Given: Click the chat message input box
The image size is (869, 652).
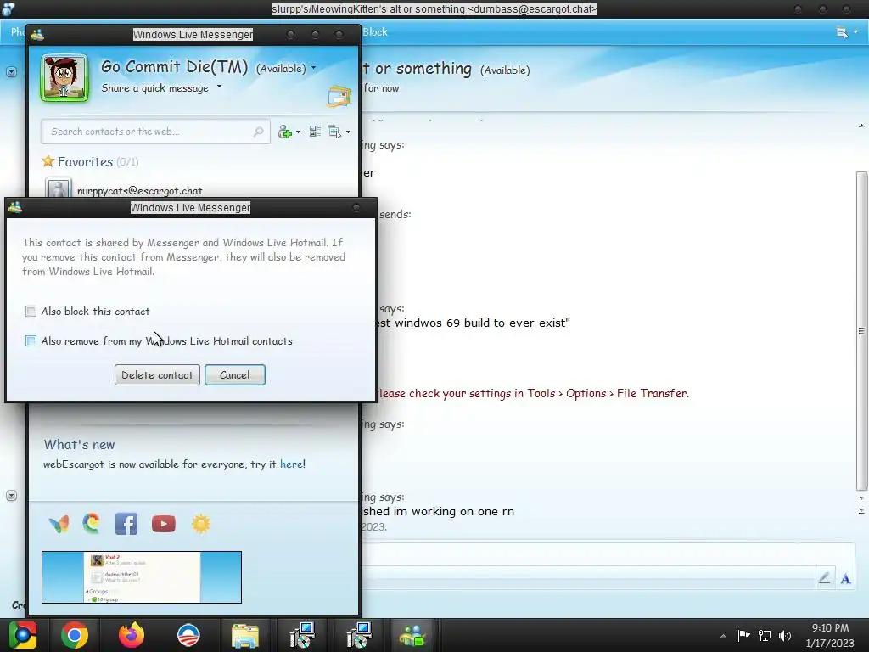Looking at the screenshot, I should (x=608, y=554).
